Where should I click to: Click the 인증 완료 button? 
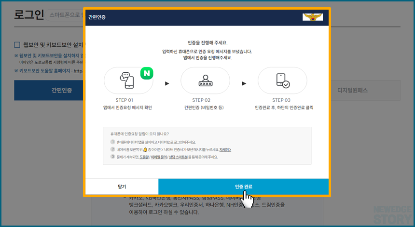pyautogui.click(x=244, y=187)
